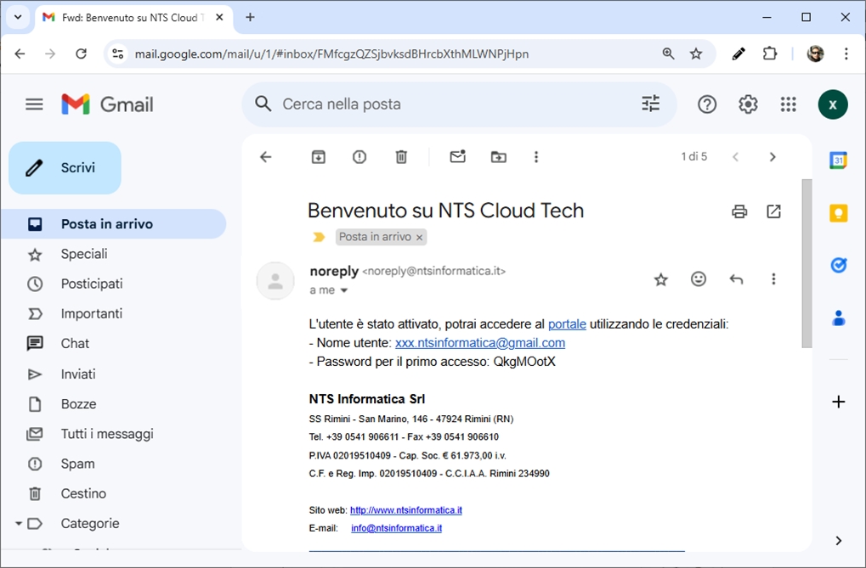Collapse the main menu with the hamburger icon
The height and width of the screenshot is (568, 866).
pos(34,104)
